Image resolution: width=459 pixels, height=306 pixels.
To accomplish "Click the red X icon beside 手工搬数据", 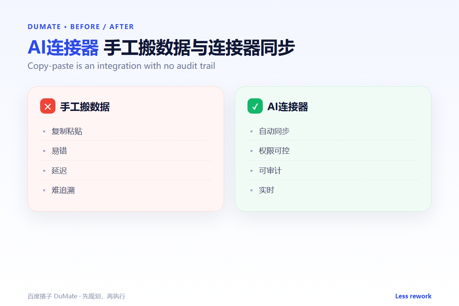I will (48, 106).
